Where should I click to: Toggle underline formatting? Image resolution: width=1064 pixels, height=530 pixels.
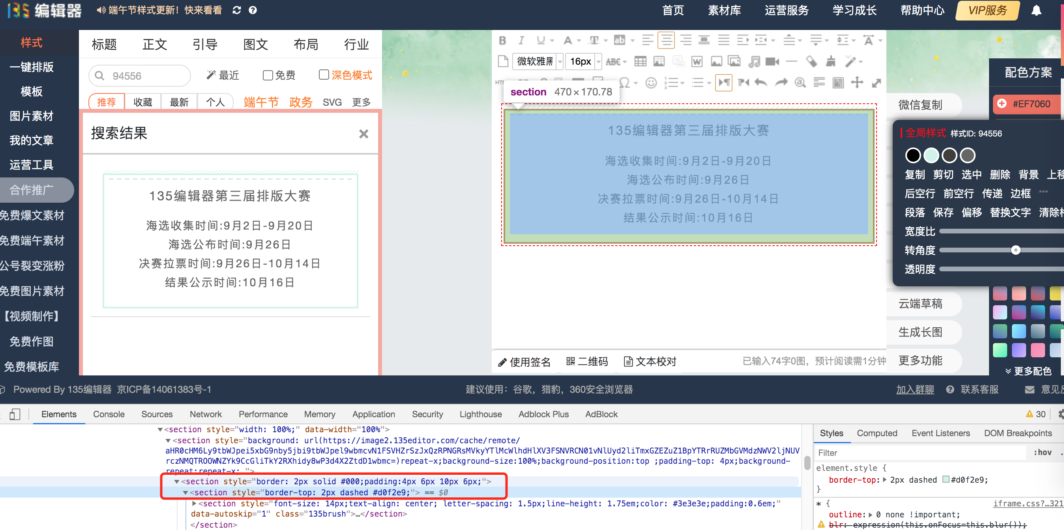(x=540, y=40)
